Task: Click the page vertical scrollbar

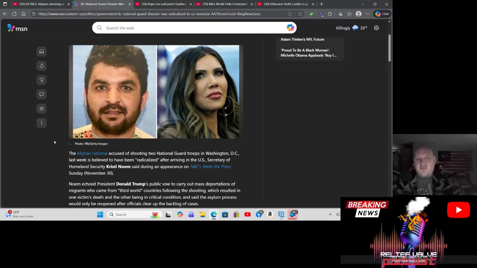Action: (x=389, y=48)
